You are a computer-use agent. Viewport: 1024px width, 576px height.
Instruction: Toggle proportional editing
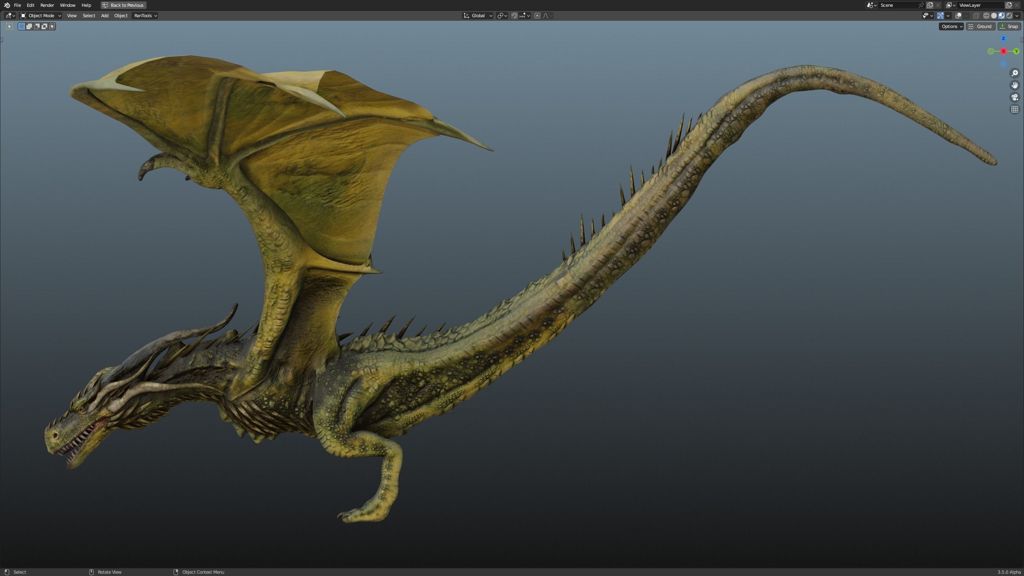click(x=537, y=16)
